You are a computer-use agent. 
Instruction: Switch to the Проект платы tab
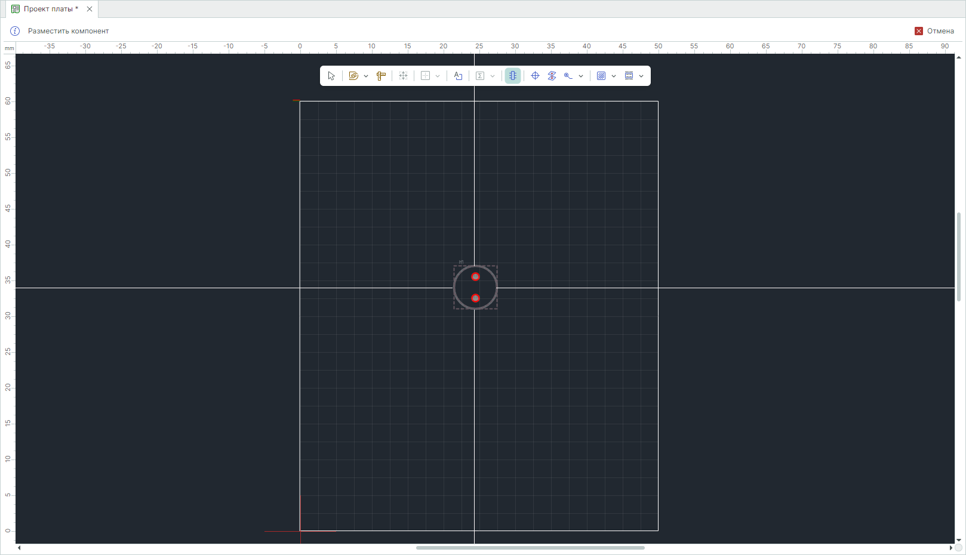point(48,9)
